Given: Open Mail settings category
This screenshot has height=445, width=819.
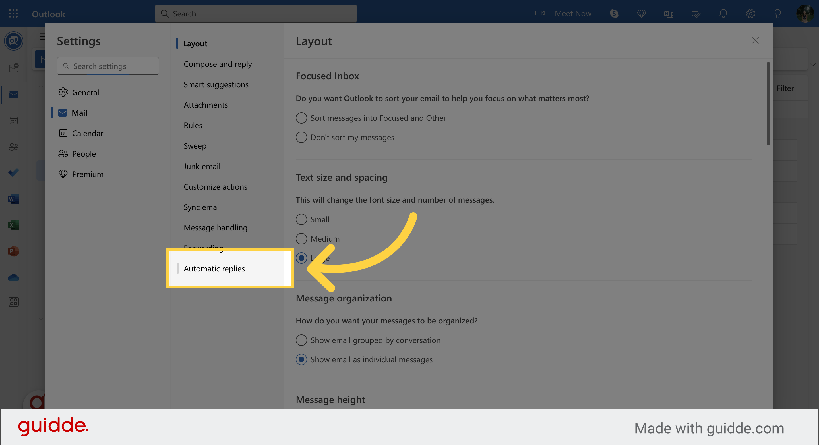Looking at the screenshot, I should (108, 113).
